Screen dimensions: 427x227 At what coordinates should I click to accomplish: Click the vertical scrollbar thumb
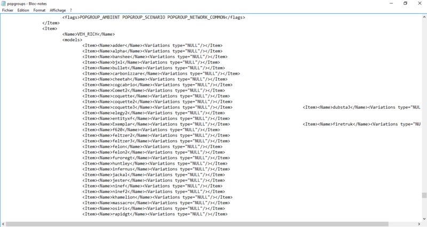pyautogui.click(x=424, y=196)
